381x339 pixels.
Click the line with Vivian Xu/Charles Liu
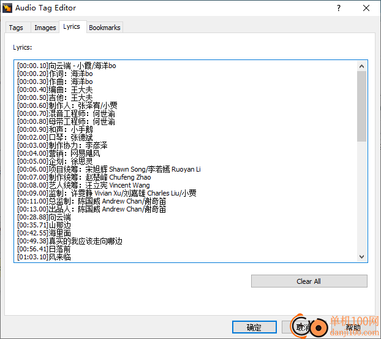pyautogui.click(x=107, y=193)
